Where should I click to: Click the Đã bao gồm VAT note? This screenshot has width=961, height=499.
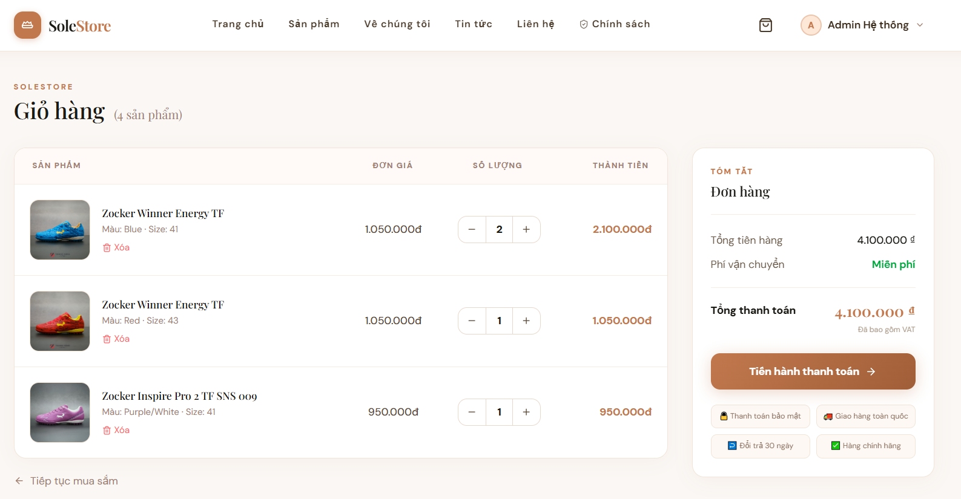tap(886, 330)
